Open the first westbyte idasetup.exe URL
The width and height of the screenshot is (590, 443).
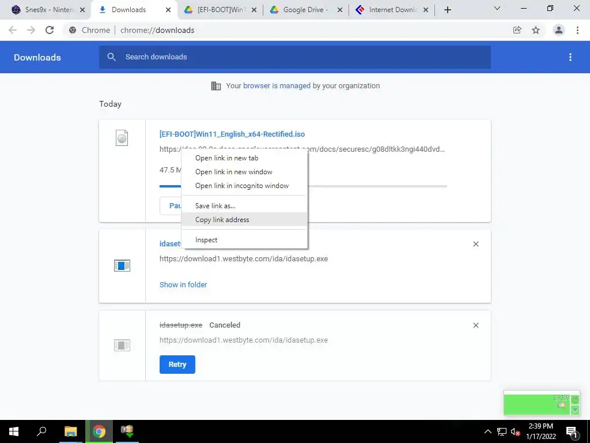(x=244, y=259)
